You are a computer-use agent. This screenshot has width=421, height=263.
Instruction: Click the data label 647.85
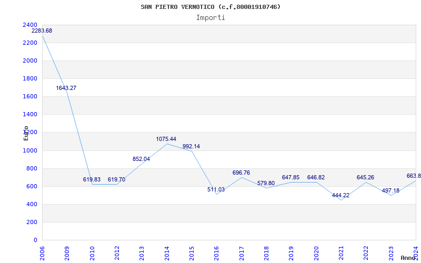click(x=290, y=177)
